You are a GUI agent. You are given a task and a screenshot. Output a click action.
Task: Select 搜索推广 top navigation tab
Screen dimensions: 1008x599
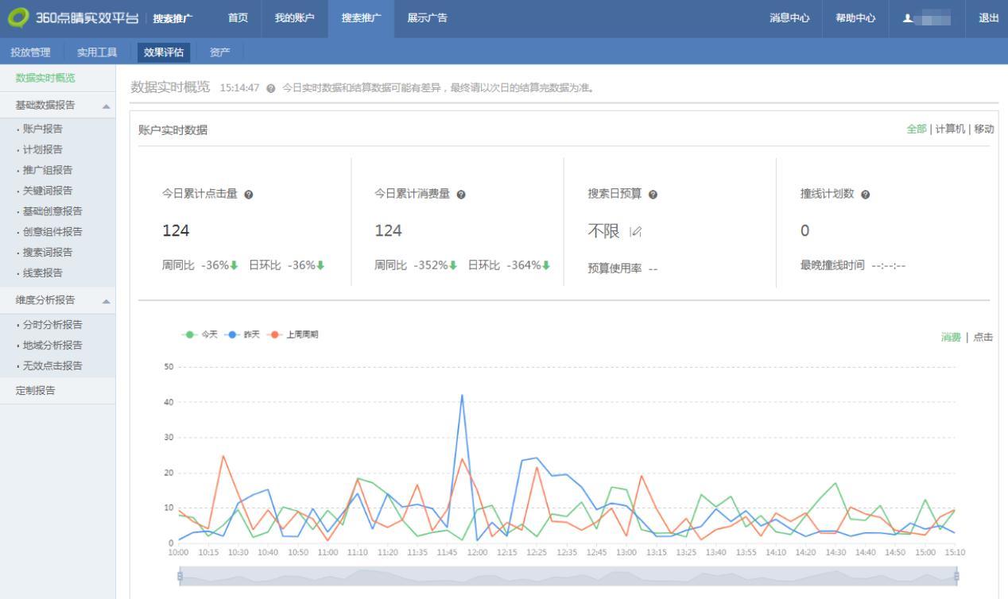click(x=360, y=18)
